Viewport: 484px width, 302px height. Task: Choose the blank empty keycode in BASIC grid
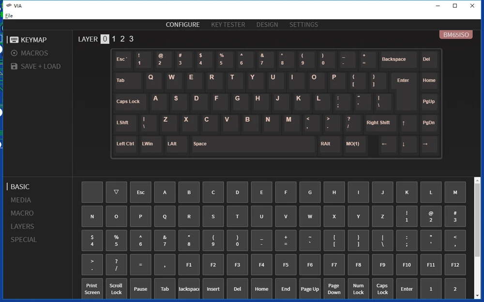pyautogui.click(x=92, y=192)
